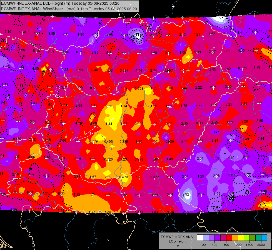Click the wind shear value 0.633
Screen dimensions: 272x250
(x=94, y=88)
